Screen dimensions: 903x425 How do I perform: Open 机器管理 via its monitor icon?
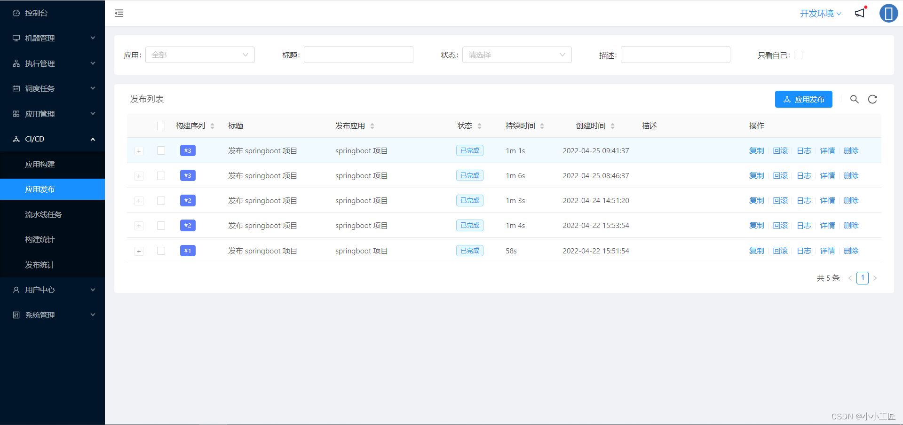(x=16, y=38)
